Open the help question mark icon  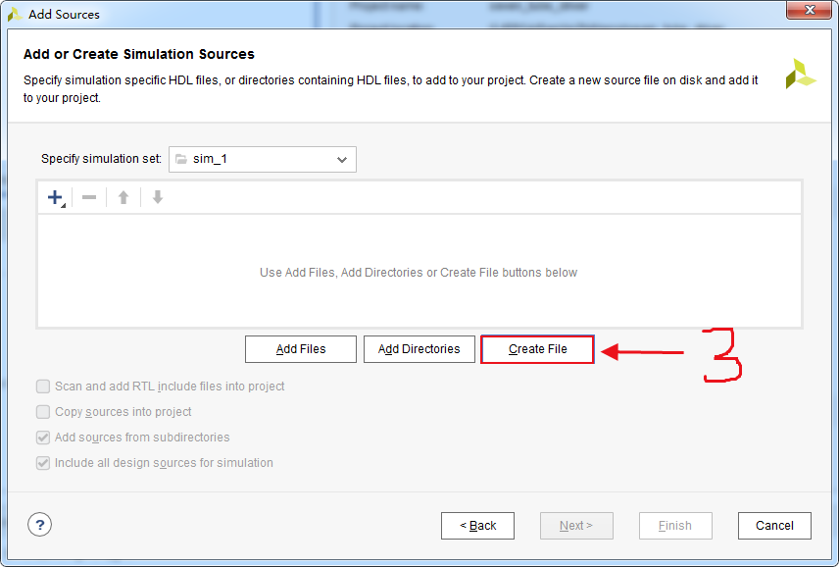tap(39, 525)
